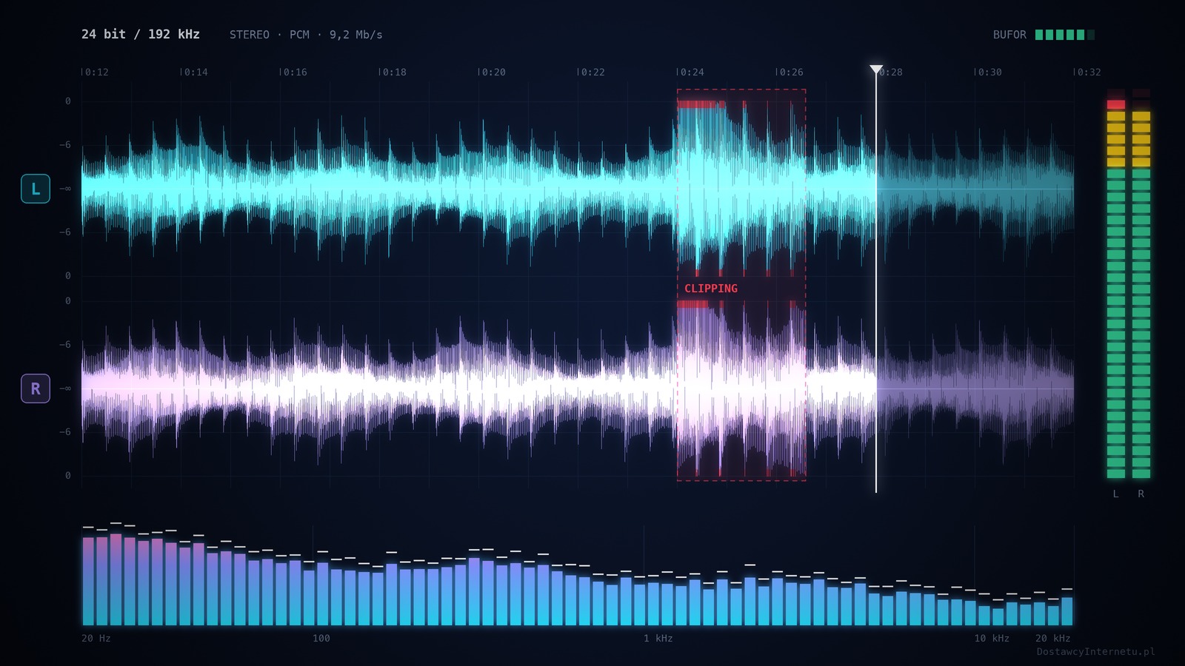
Task: Click the playhead marker triangle
Action: [876, 70]
